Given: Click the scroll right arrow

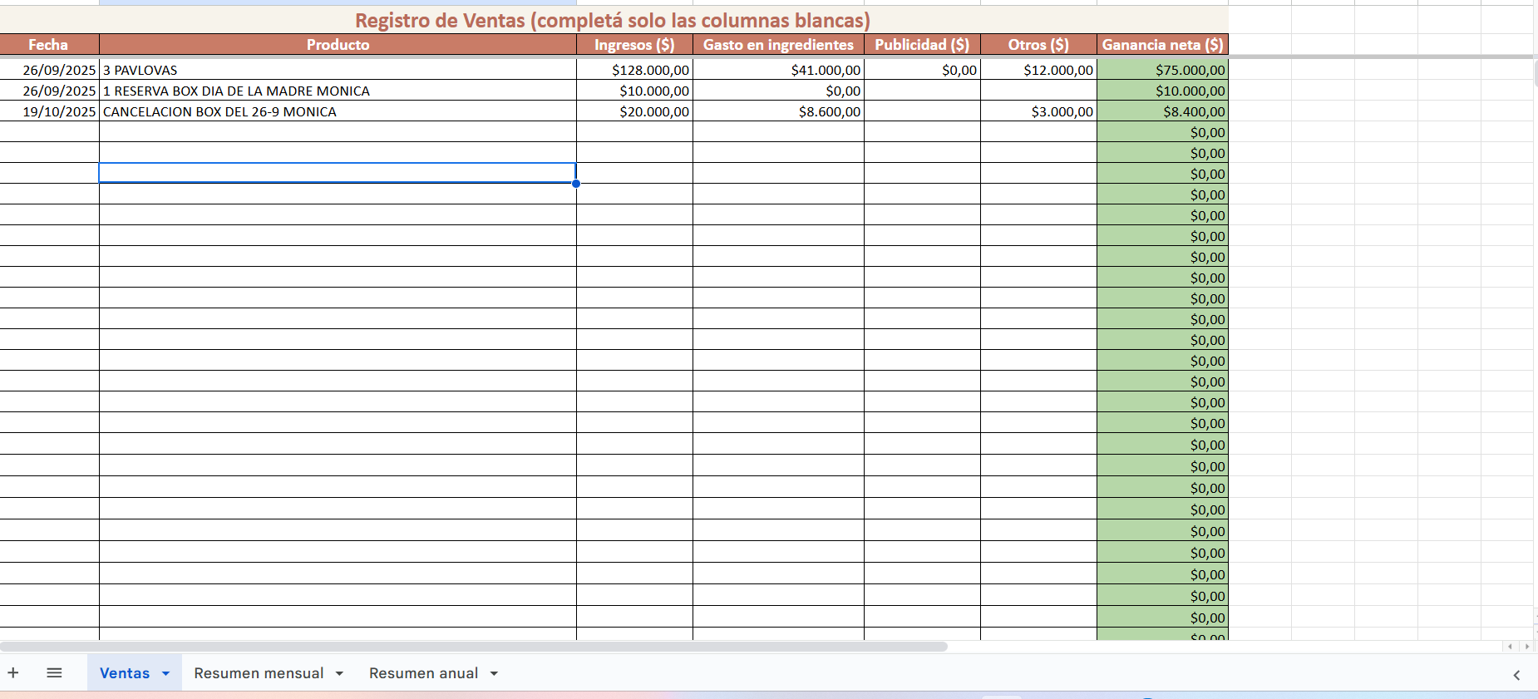Looking at the screenshot, I should pos(1526,646).
